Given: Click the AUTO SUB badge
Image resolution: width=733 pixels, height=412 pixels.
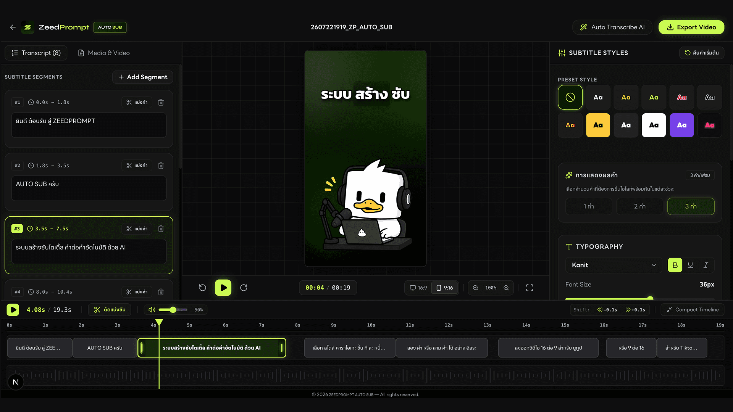Looking at the screenshot, I should 110,27.
